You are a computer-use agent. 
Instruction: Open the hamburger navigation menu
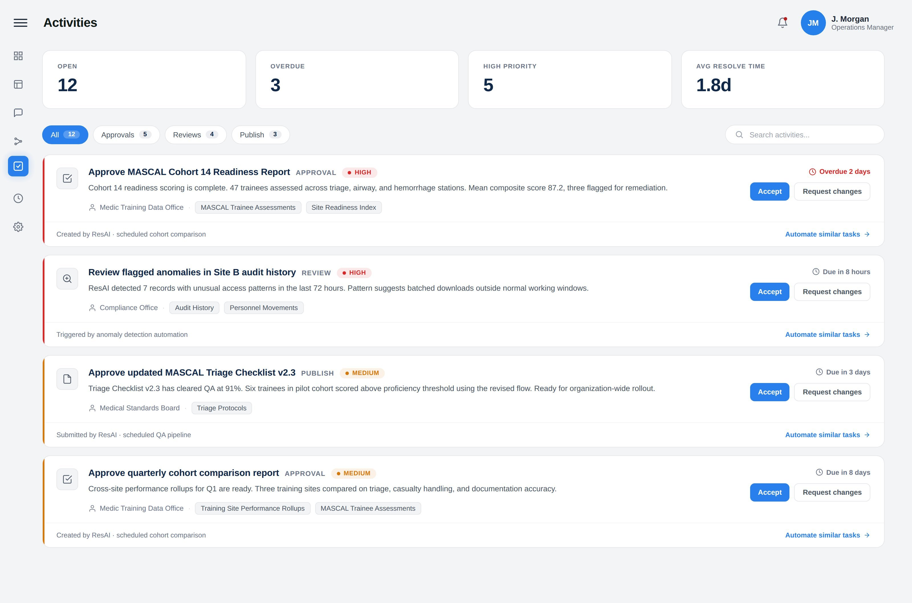(x=21, y=23)
